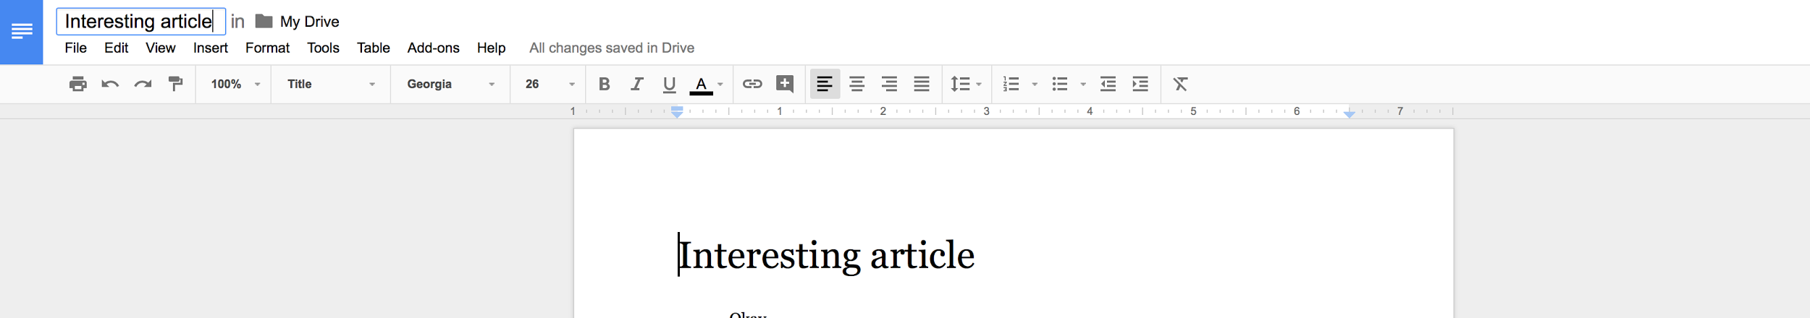Set center text alignment

[x=857, y=84]
